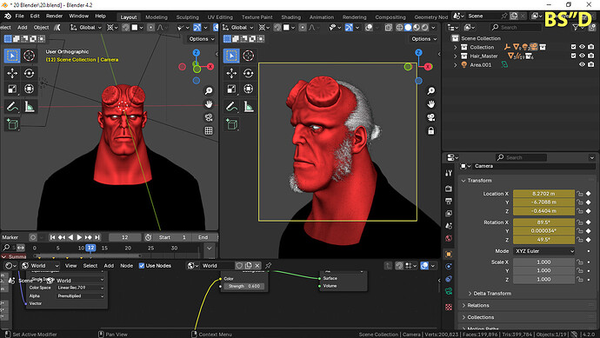600x338 pixels.
Task: Select the Annotate tool in left viewport
Action: (x=12, y=107)
